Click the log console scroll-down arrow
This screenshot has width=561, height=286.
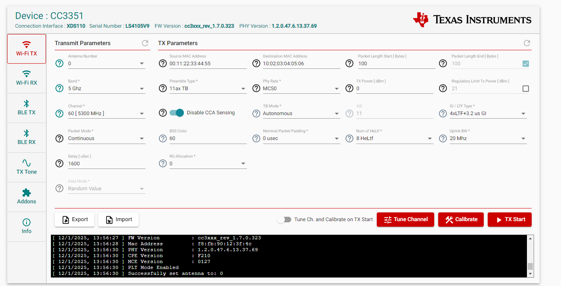pos(530,274)
